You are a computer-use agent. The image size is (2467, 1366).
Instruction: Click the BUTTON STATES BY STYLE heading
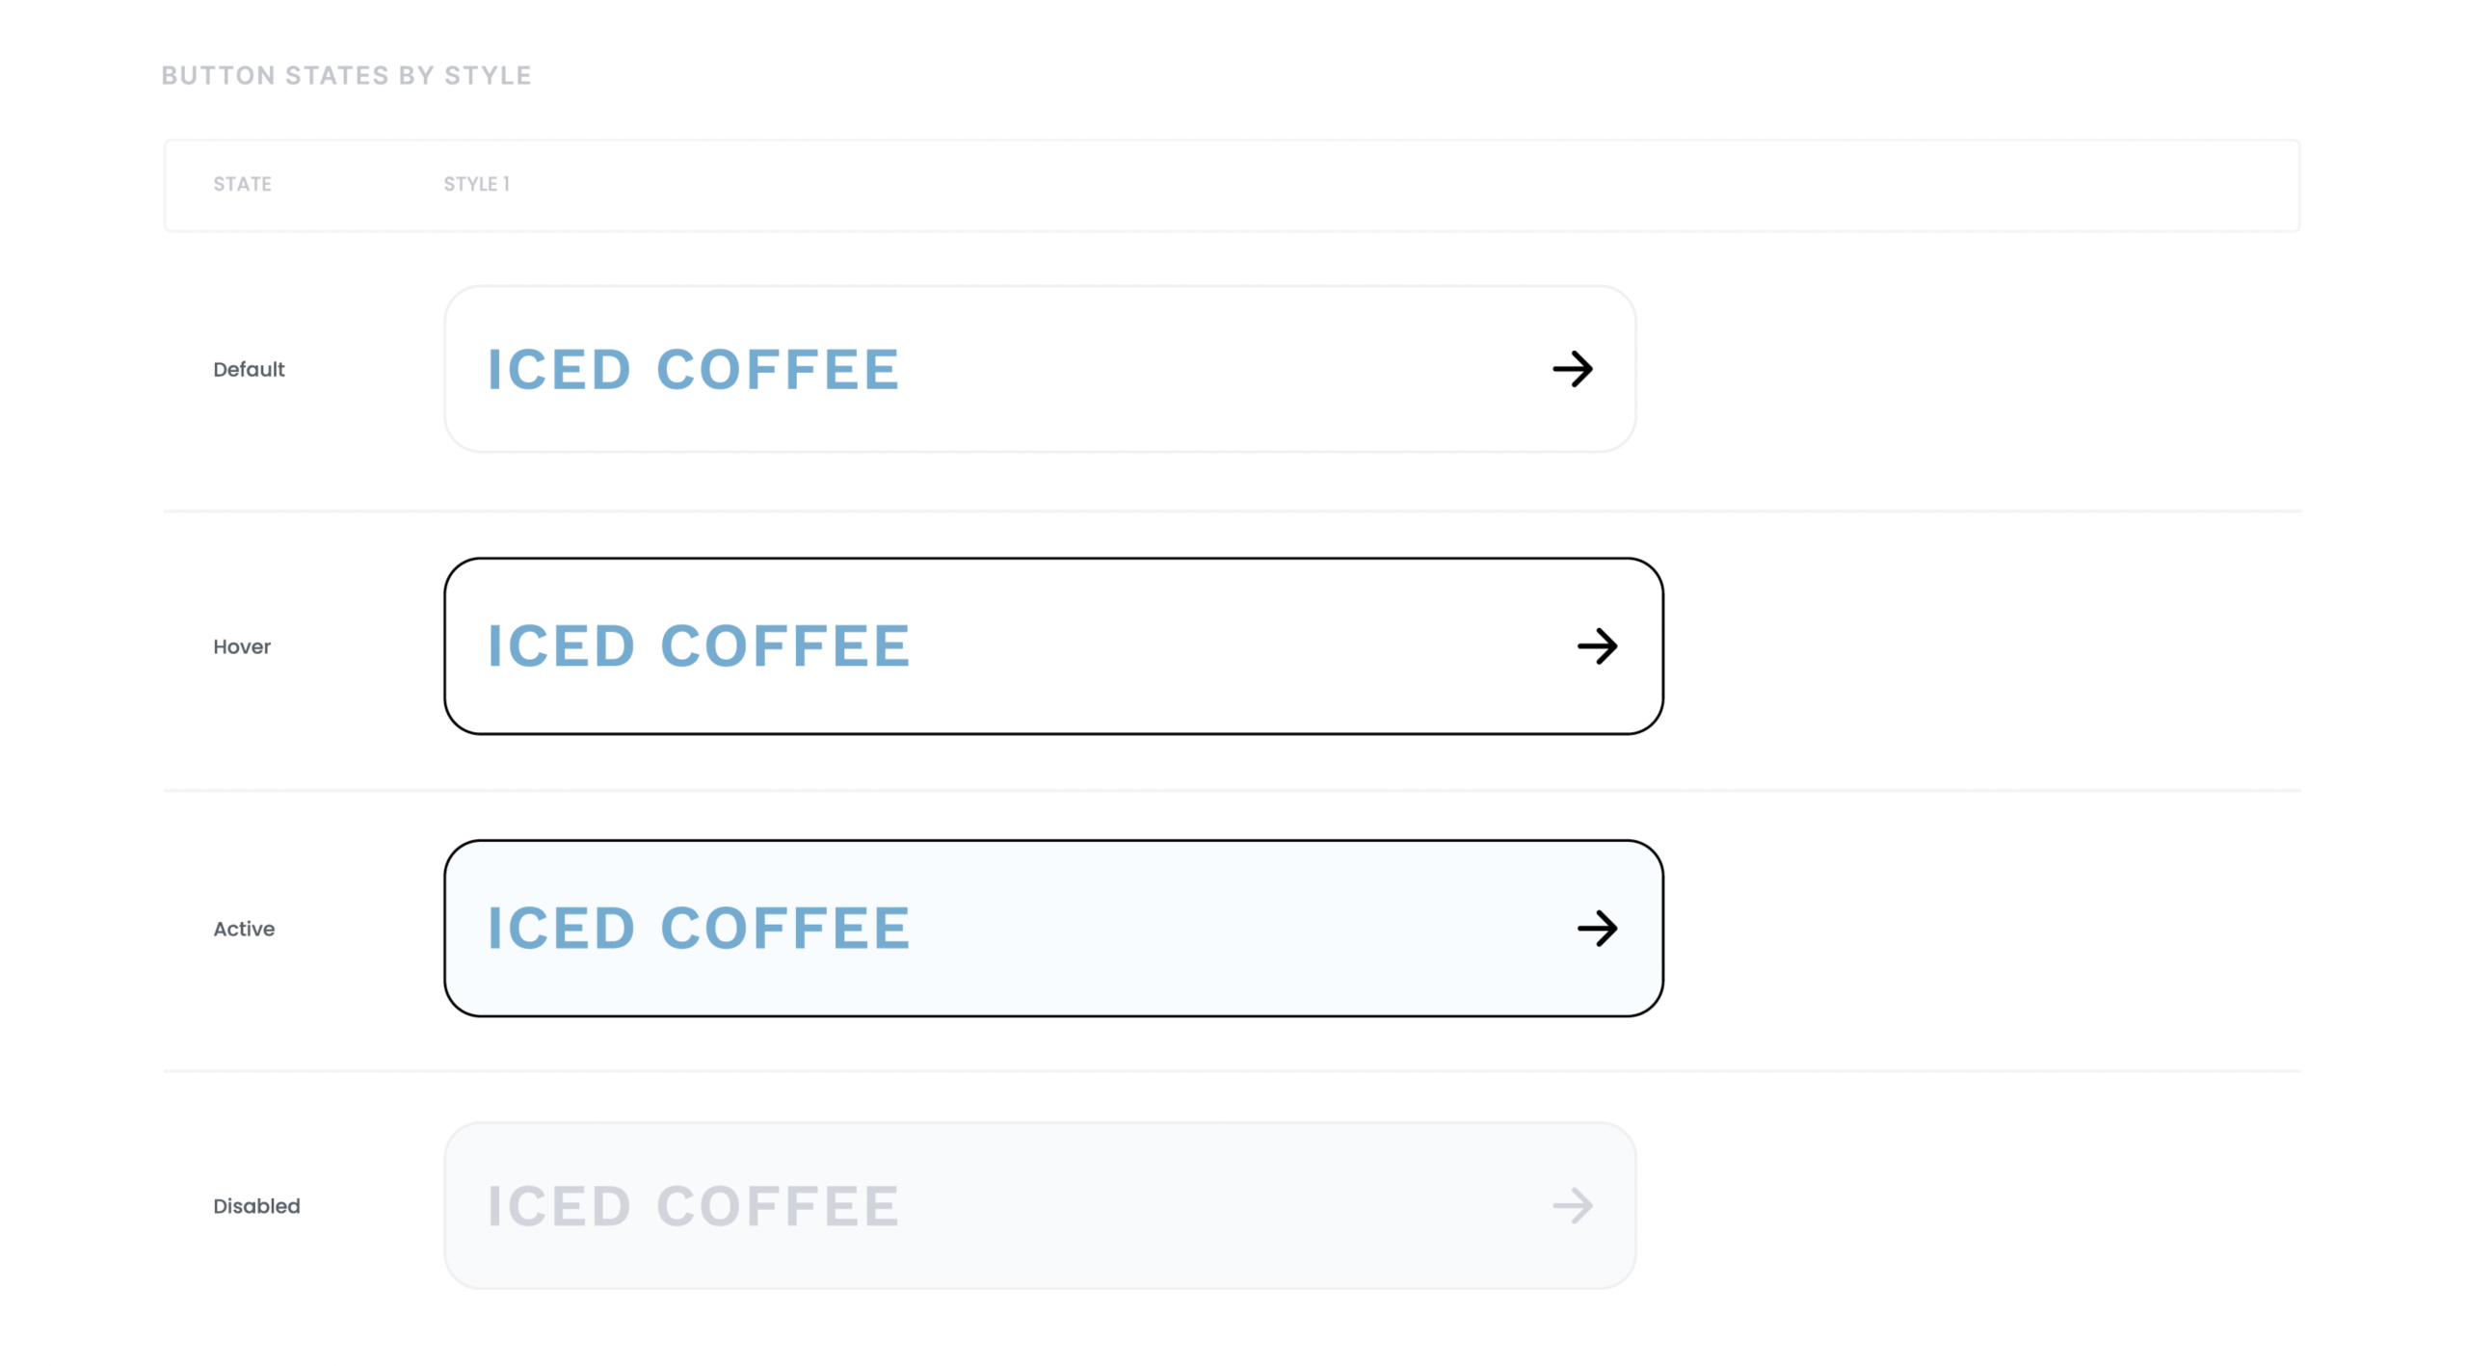346,76
